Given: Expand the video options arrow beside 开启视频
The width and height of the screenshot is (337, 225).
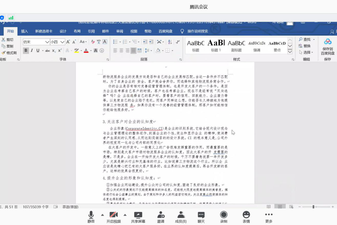Looking at the screenshot, I should (x=125, y=215).
